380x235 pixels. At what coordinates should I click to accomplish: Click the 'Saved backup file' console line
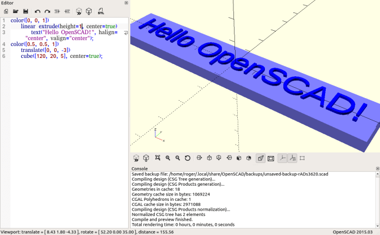[x=230, y=174]
